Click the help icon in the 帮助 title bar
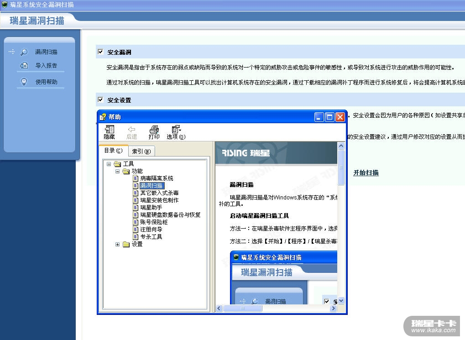Screen dimensions: 465x340 click(x=103, y=117)
